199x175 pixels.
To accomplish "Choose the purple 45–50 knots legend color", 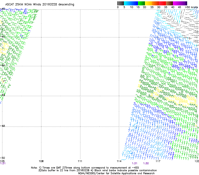I will [x=183, y=3].
